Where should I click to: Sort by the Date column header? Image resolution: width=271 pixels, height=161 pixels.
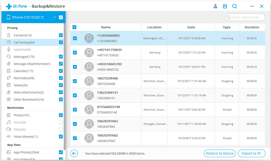pyautogui.click(x=191, y=27)
